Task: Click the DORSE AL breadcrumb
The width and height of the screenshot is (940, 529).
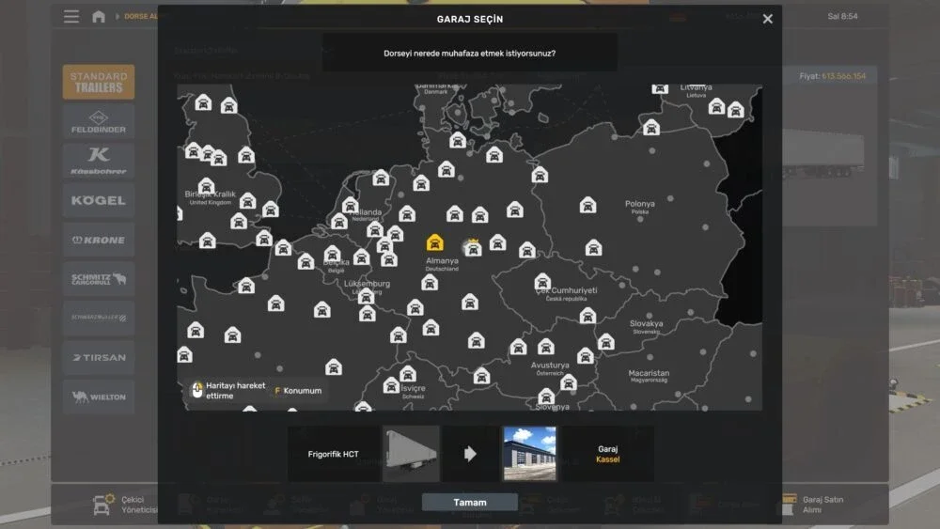Action: [141, 16]
